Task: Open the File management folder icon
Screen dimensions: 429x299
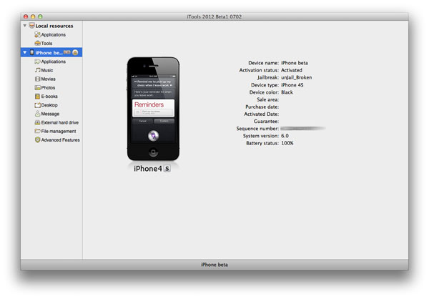Action: pos(37,131)
